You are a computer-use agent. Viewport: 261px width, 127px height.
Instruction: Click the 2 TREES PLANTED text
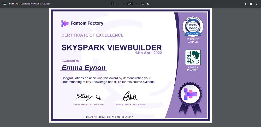point(193,69)
